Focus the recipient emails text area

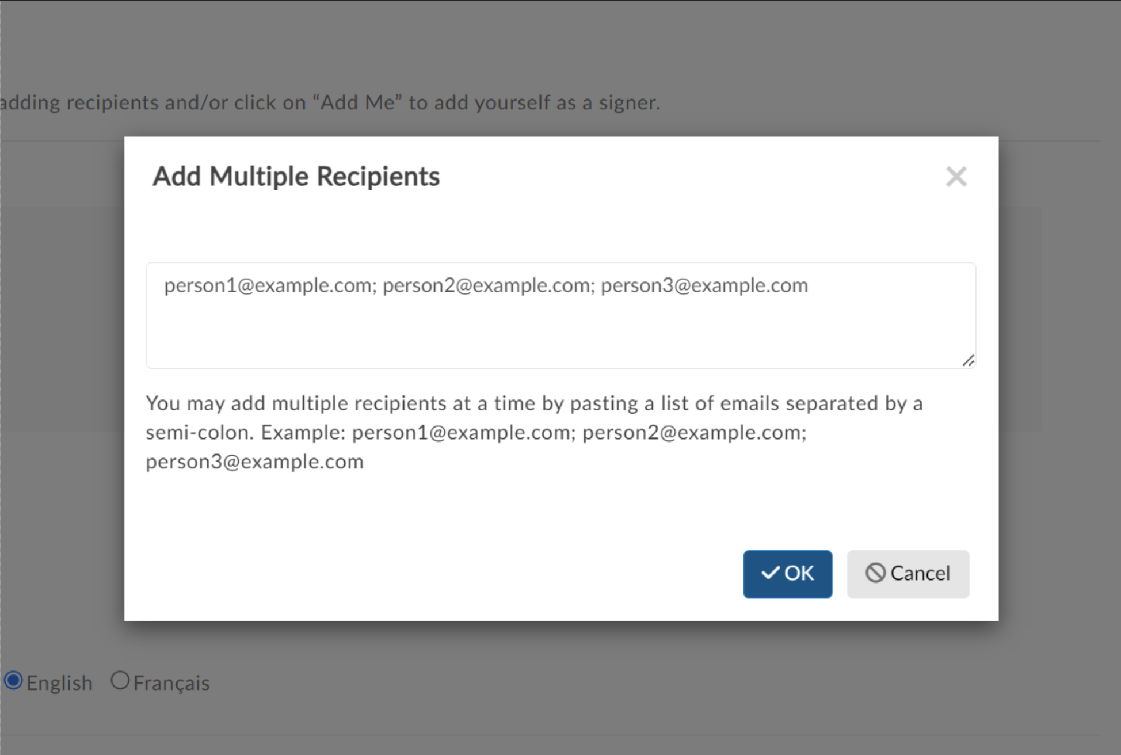pos(560,315)
